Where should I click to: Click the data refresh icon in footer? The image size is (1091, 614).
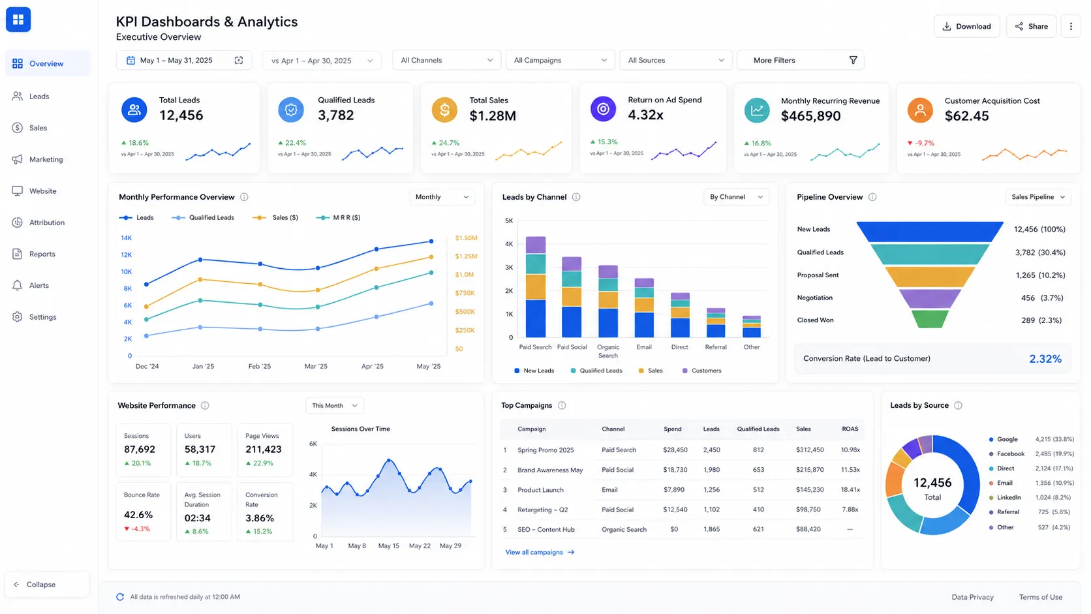pos(120,596)
